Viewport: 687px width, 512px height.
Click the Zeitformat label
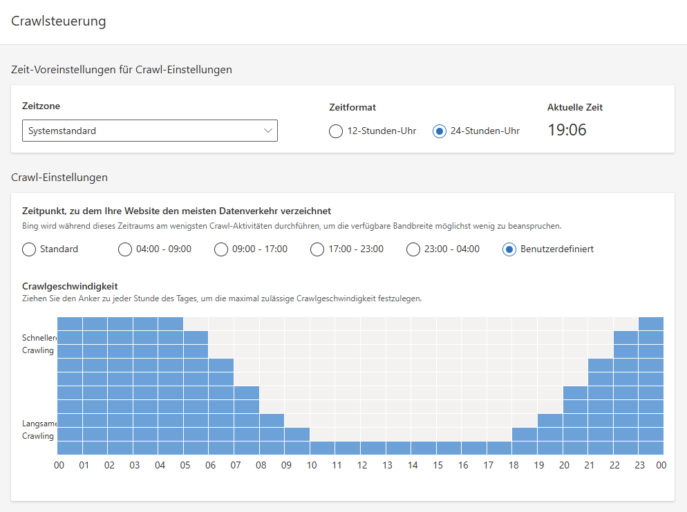352,107
